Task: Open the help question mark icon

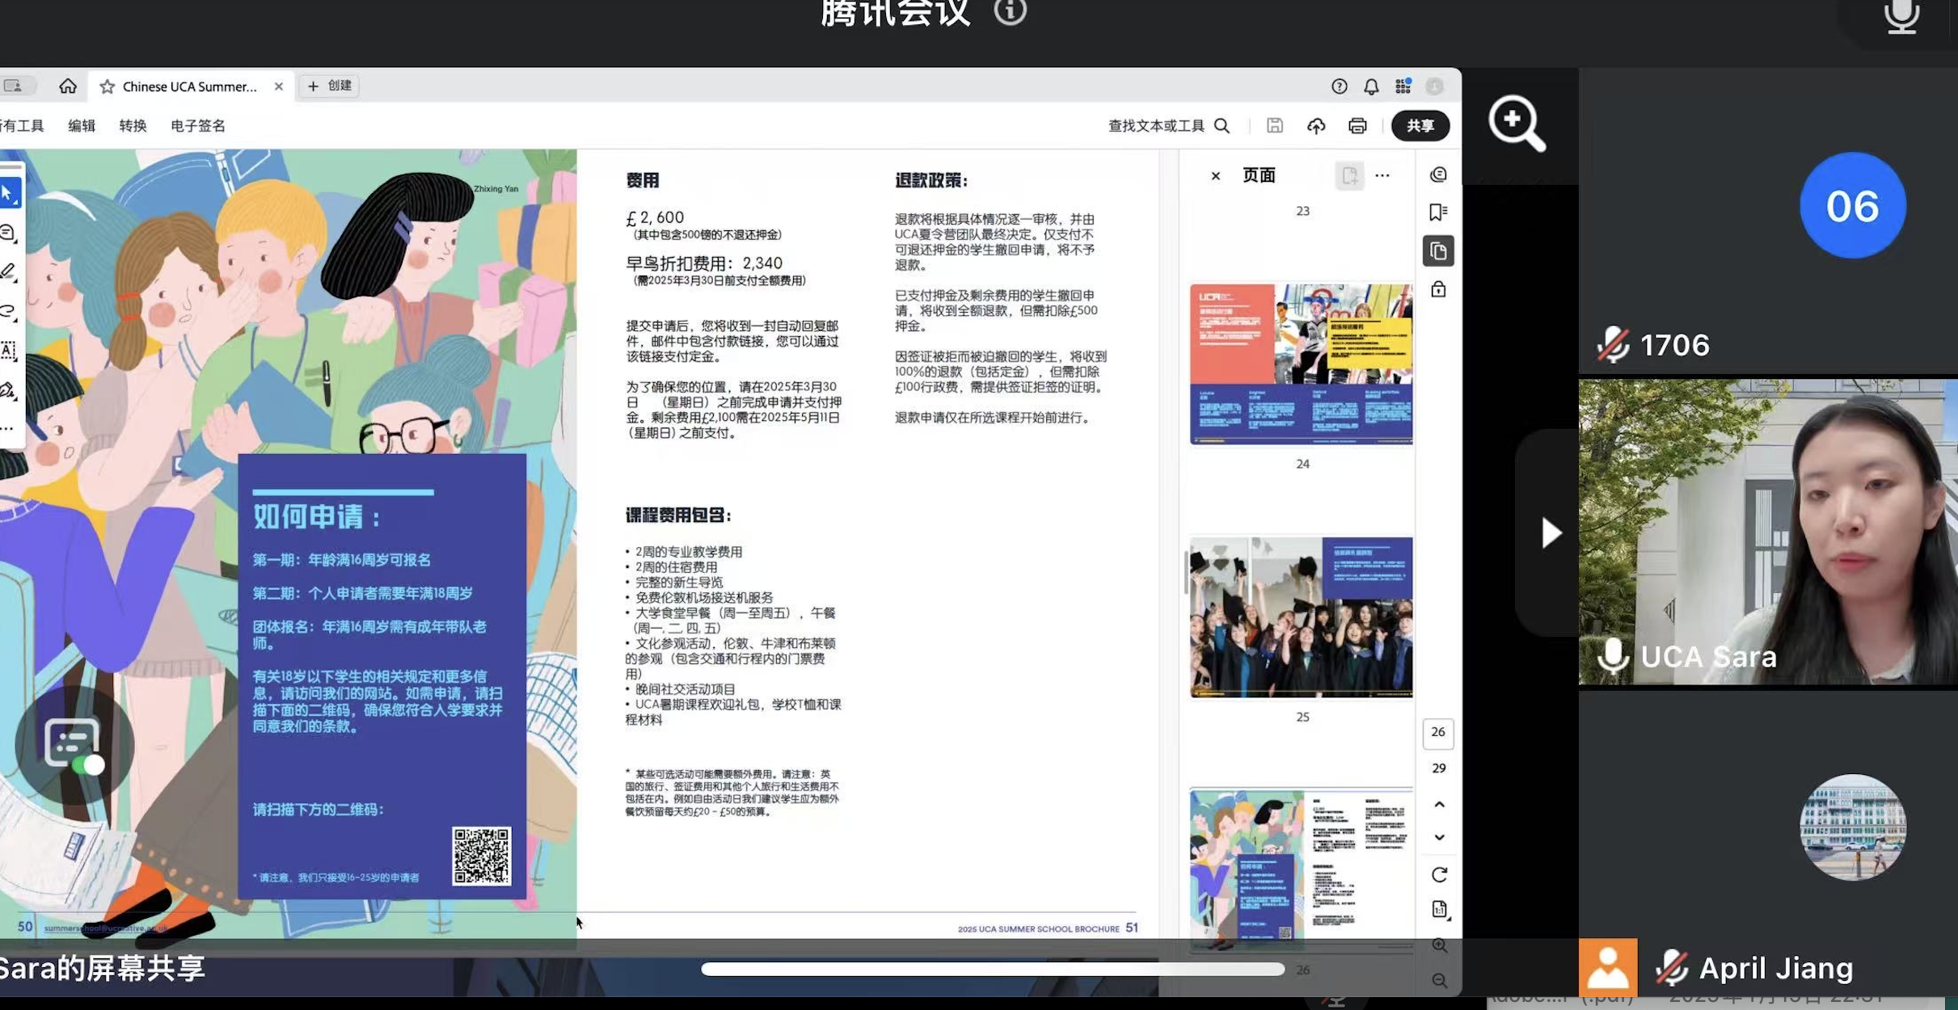Action: click(1340, 86)
